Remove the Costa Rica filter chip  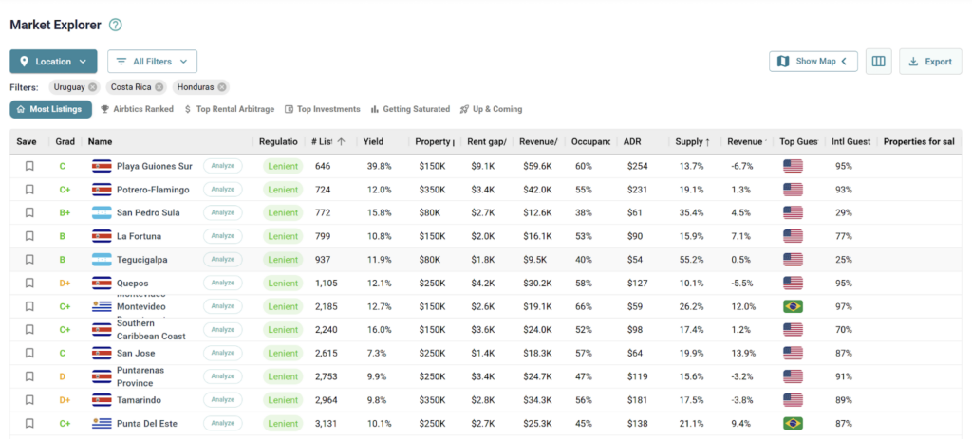(x=159, y=87)
